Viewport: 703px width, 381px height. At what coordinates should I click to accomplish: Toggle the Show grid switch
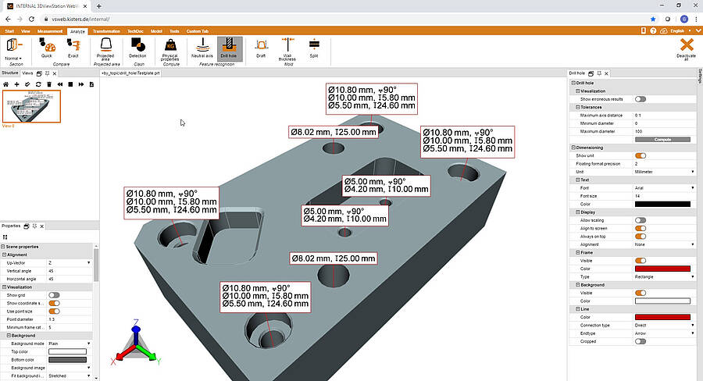54,295
